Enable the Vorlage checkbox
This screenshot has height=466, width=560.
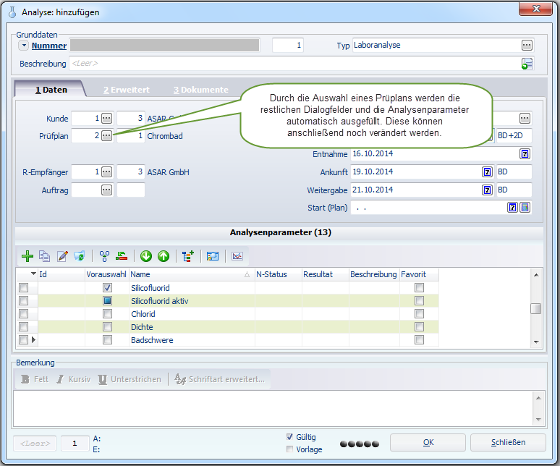[x=289, y=449]
